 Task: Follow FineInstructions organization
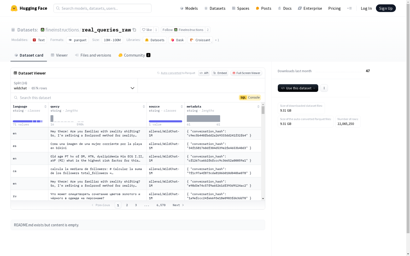coord(183,30)
